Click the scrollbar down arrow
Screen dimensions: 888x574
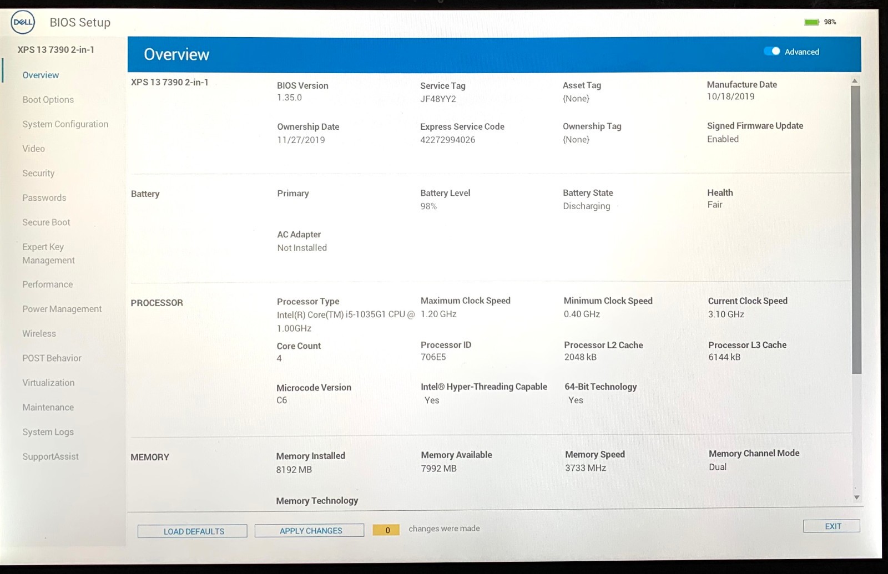point(856,497)
